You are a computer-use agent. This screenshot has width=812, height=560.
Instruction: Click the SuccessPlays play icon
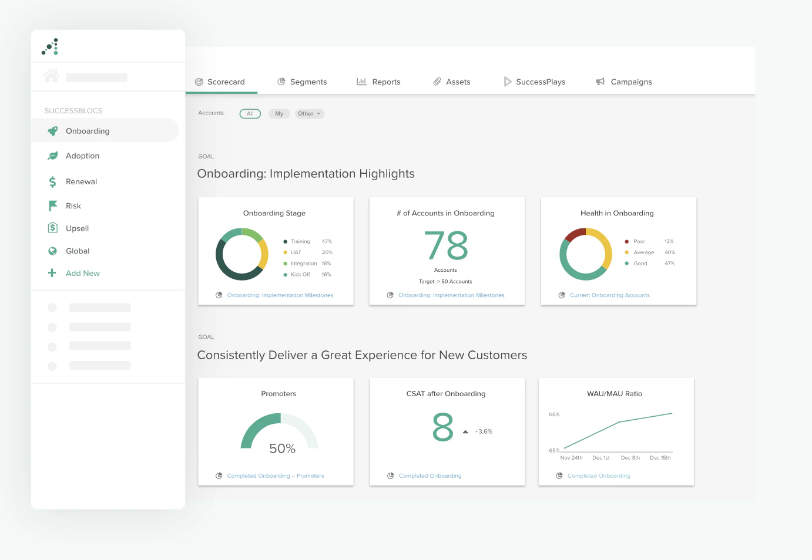coord(508,82)
